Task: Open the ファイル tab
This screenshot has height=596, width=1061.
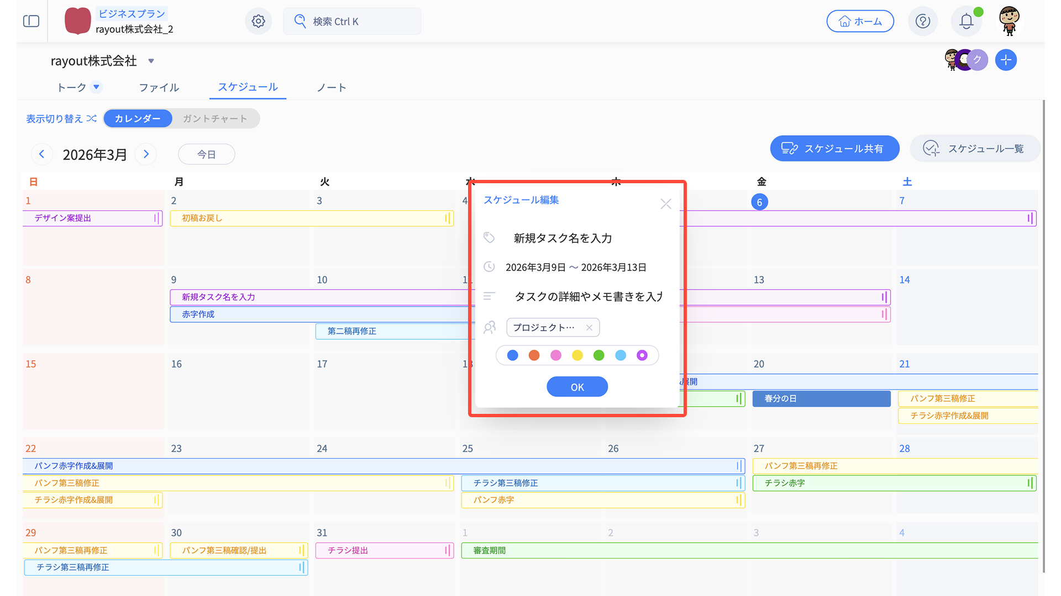Action: tap(159, 87)
